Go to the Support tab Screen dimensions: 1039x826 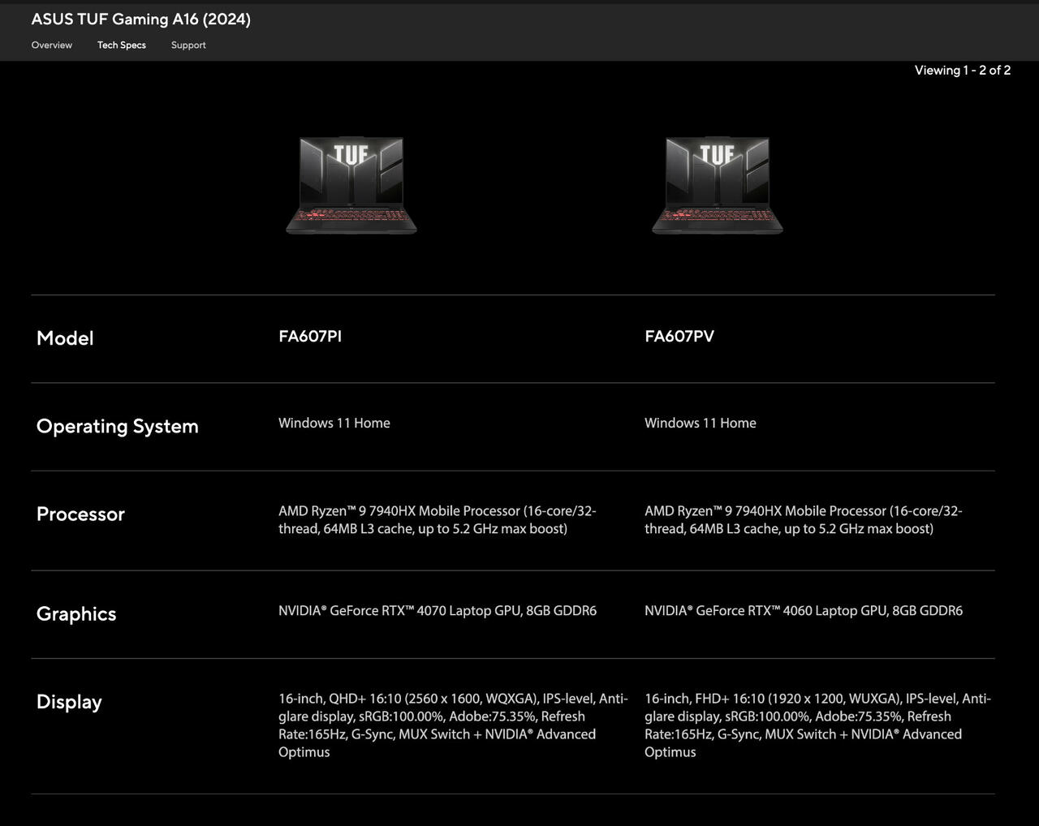tap(188, 45)
